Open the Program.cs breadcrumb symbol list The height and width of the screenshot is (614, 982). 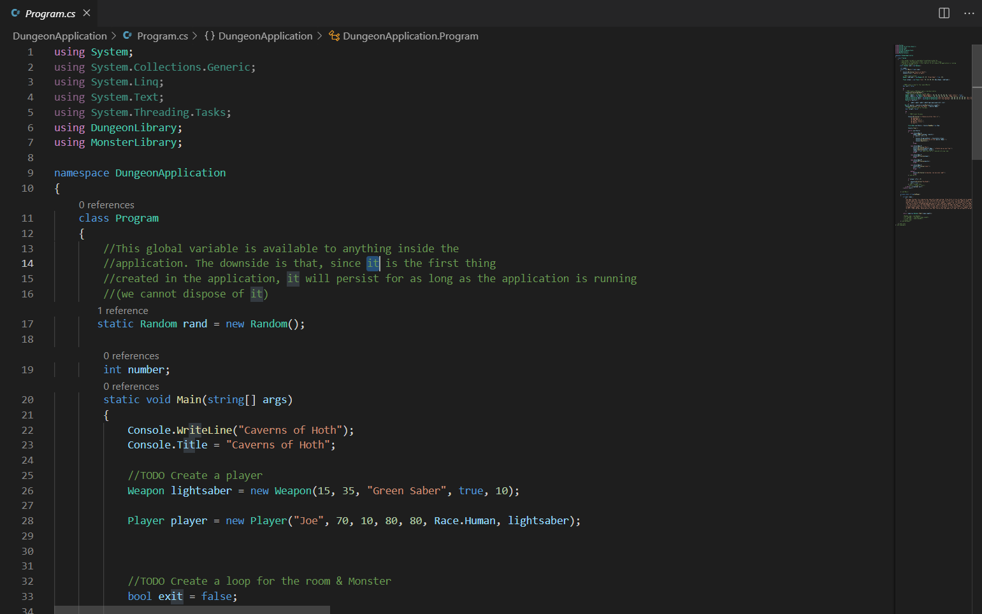tap(162, 36)
